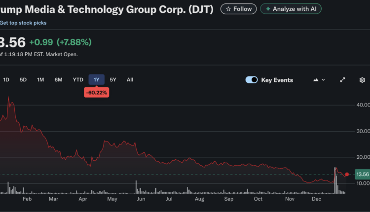Image resolution: width=370 pixels, height=212 pixels.
Task: Click the mountain chart type icon
Action: click(x=315, y=80)
